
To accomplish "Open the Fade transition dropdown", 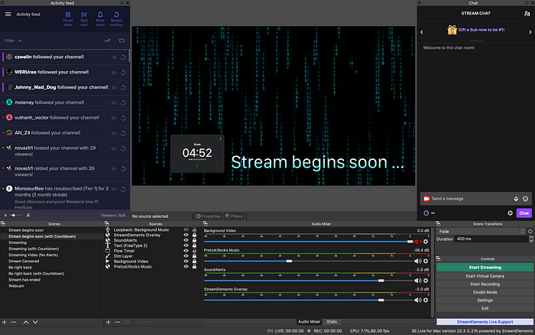I will 481,232.
